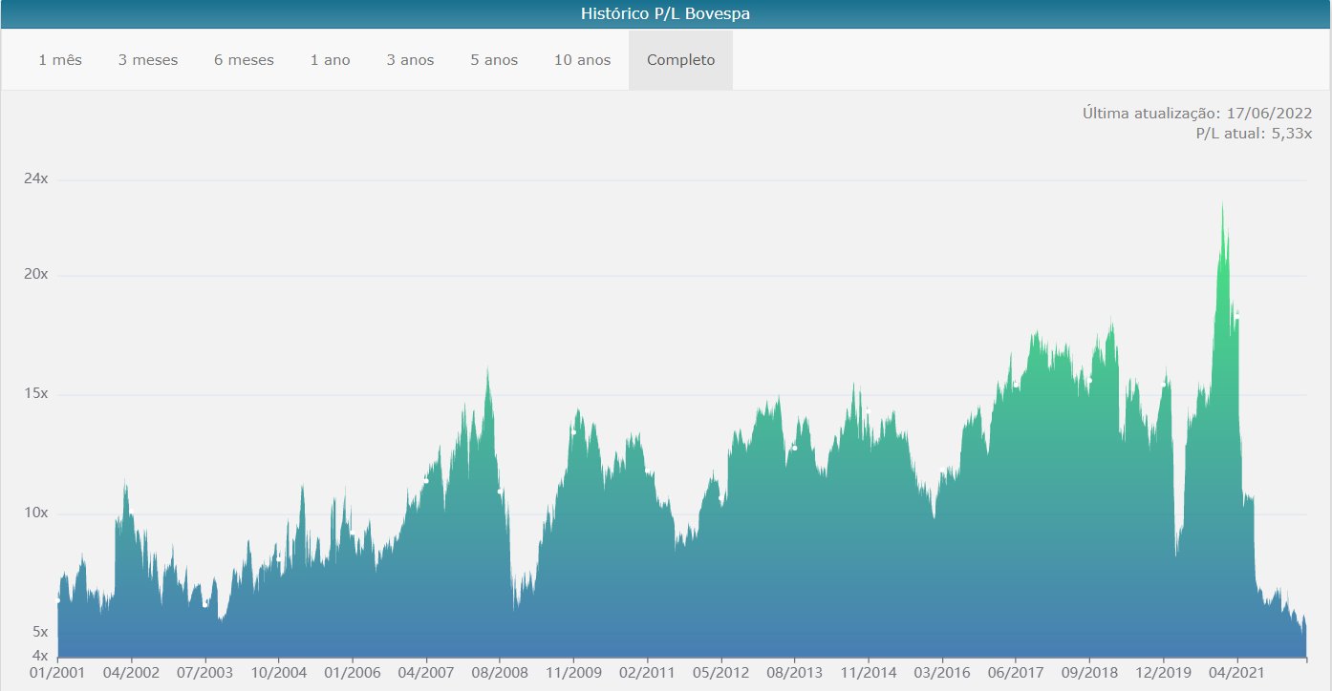Click the 10x y-axis label
The image size is (1332, 691).
(35, 513)
